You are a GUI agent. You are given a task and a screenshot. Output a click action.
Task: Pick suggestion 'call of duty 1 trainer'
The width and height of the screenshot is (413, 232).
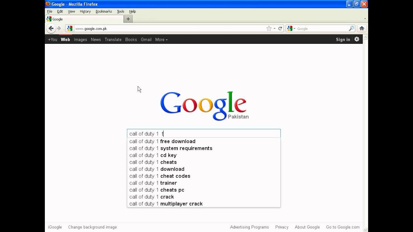(204, 183)
